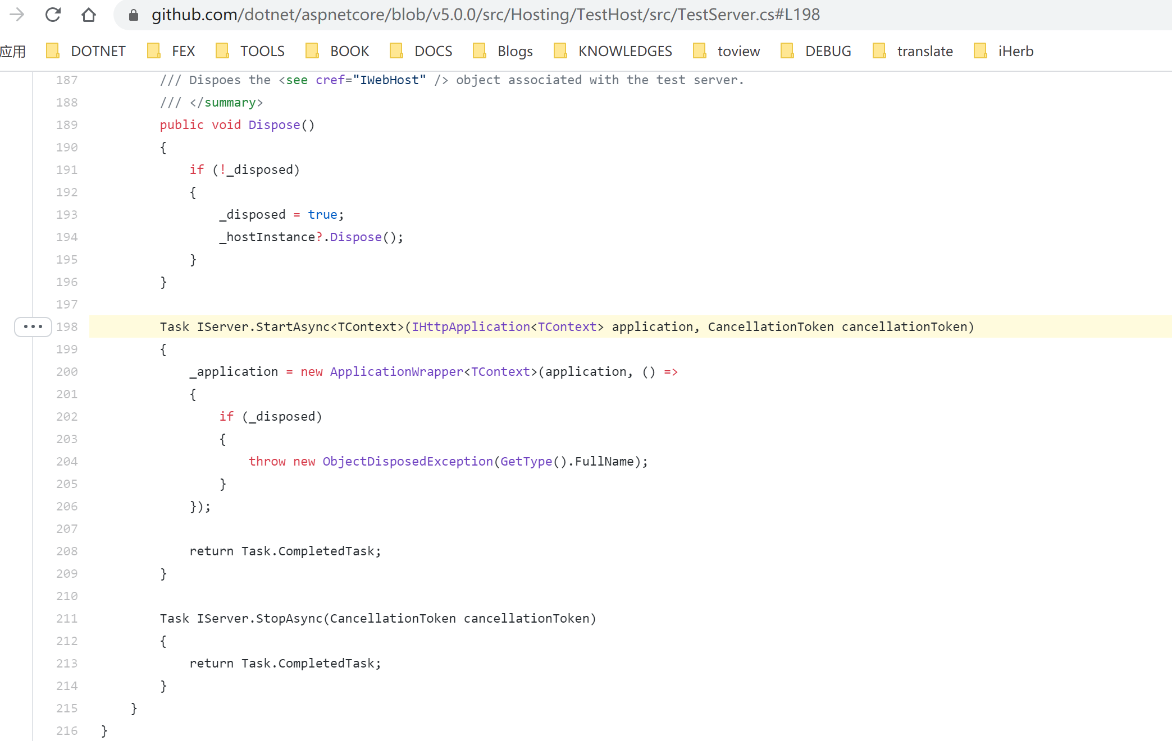Open the DEBUG bookmark folder
Screen dimensions: 1172x741
816,51
